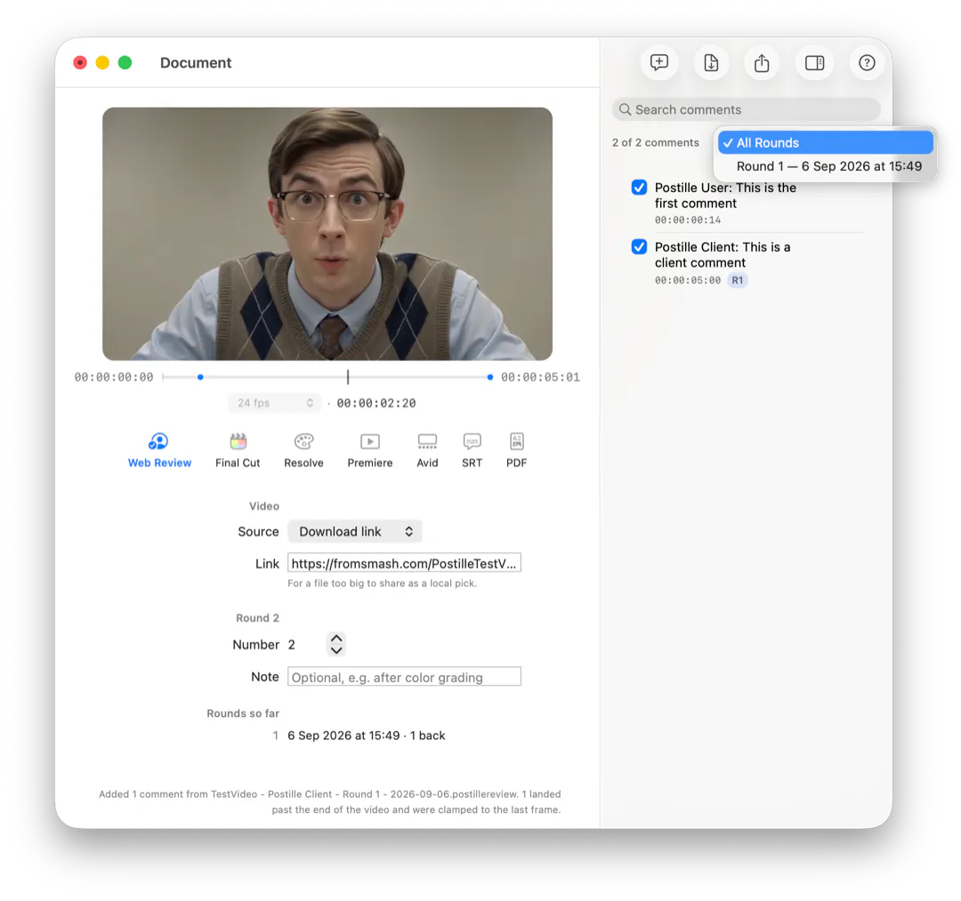Click 'Postille Client: This is a client comment'

(723, 254)
